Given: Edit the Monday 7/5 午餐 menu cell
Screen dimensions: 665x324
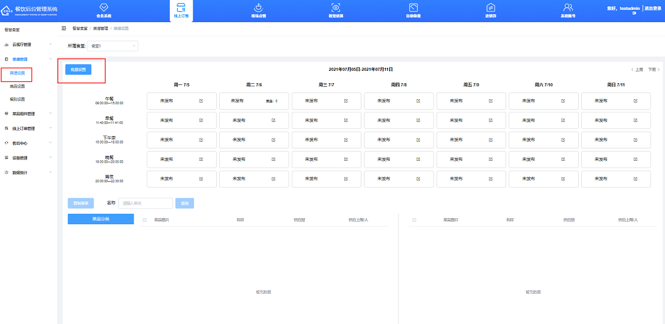Looking at the screenshot, I should 201,101.
